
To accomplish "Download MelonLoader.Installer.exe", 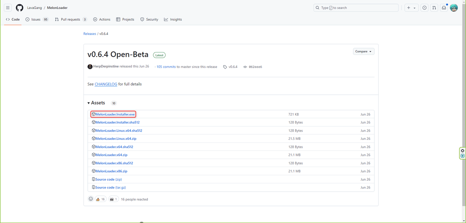I will coord(115,114).
